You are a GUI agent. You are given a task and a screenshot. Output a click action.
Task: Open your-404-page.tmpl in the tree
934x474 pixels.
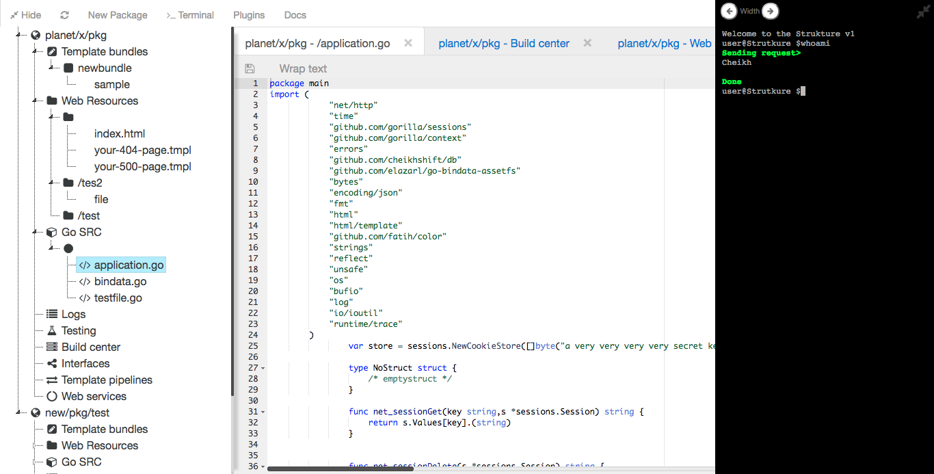pos(143,150)
